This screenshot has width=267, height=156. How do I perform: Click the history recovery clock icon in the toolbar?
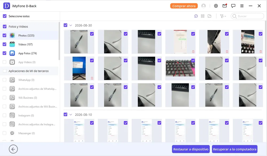click(x=196, y=16)
